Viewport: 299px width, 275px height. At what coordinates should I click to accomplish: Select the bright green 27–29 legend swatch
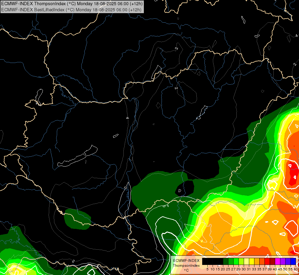[x=236, y=261]
